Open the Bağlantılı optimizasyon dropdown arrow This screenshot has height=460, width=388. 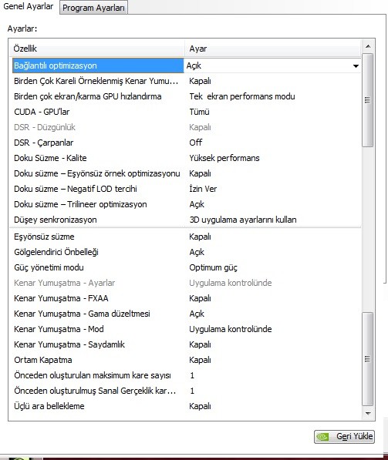(356, 65)
